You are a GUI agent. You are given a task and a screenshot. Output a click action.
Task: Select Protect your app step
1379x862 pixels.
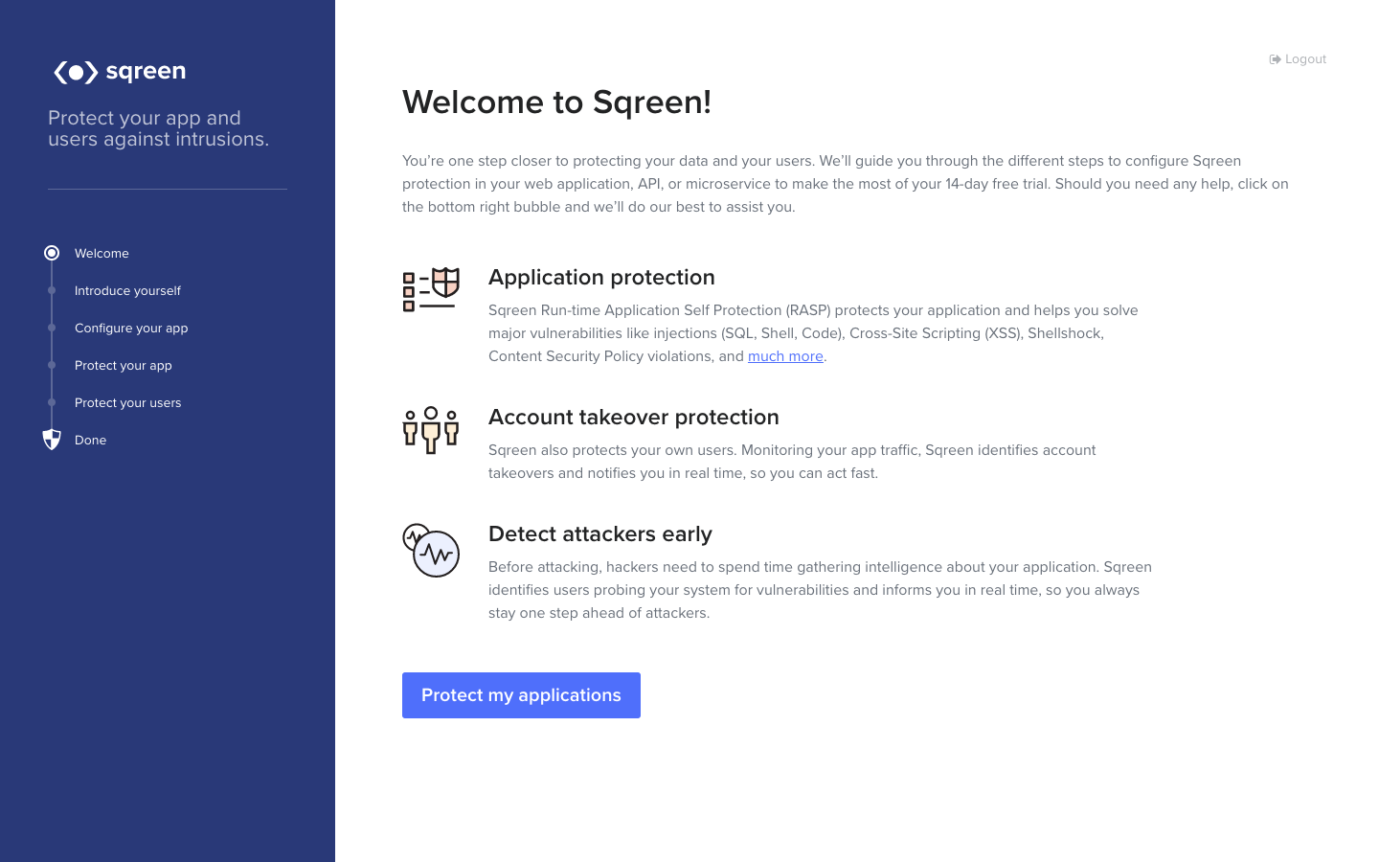124,365
